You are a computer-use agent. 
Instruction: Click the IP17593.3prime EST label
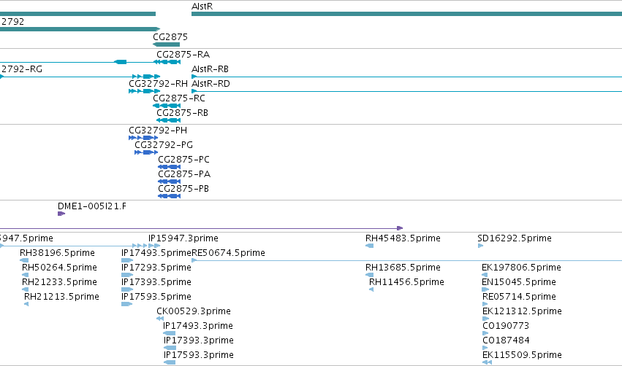198,355
